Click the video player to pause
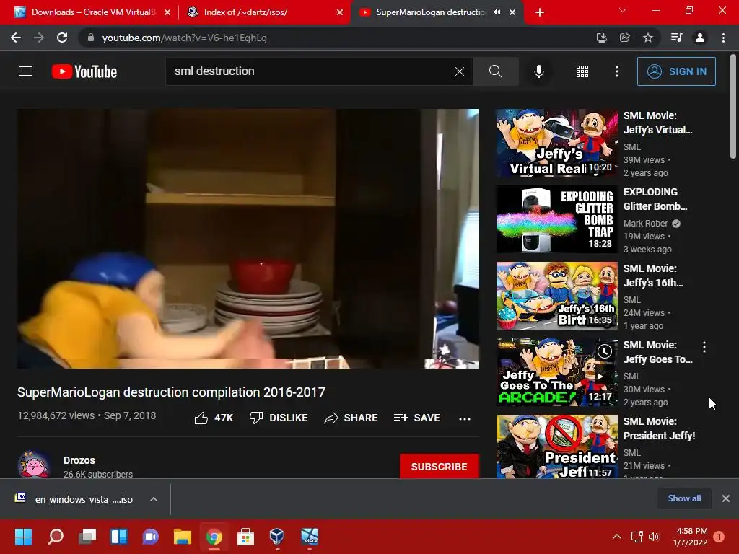The width and height of the screenshot is (739, 554). point(248,238)
